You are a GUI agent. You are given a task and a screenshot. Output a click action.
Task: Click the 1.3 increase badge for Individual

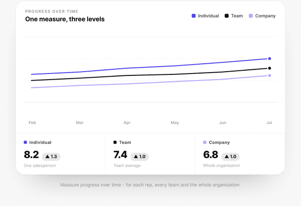51,156
